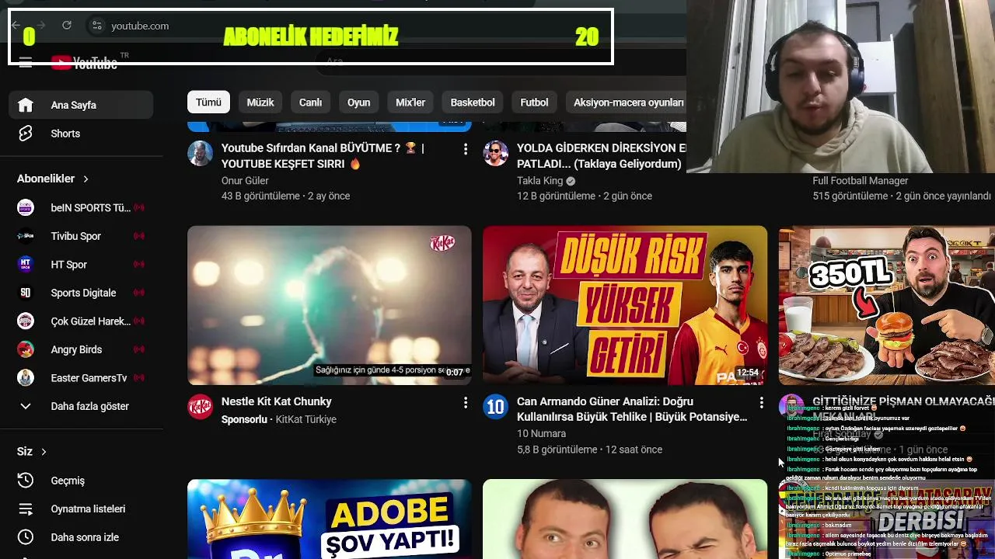Open the Düşük Risk Yüksek Getiri thumbnail
Viewport: 995px width, 559px height.
point(625,305)
